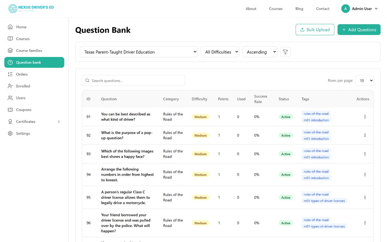Click the Certificates ribbon icon
The image size is (387, 242).
[x=10, y=122]
